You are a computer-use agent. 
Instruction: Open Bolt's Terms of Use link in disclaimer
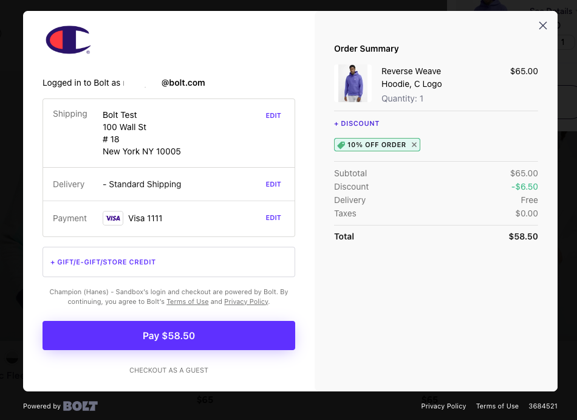click(x=188, y=301)
